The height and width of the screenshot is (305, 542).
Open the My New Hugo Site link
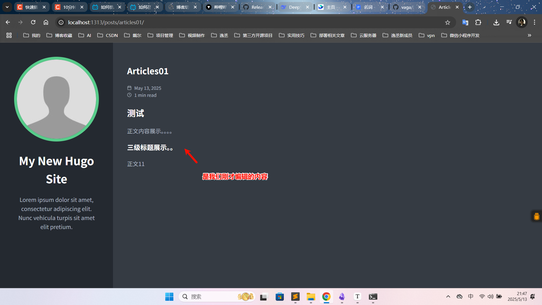(x=56, y=170)
